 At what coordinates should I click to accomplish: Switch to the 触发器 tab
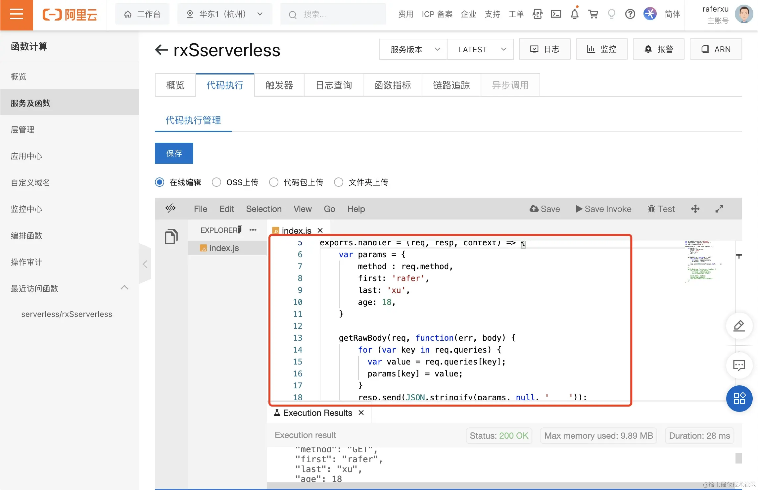279,85
